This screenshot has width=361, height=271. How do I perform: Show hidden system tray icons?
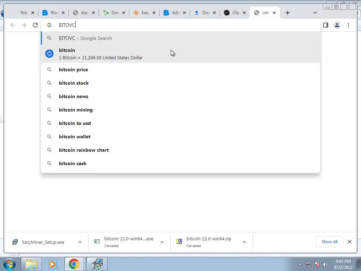300,264
